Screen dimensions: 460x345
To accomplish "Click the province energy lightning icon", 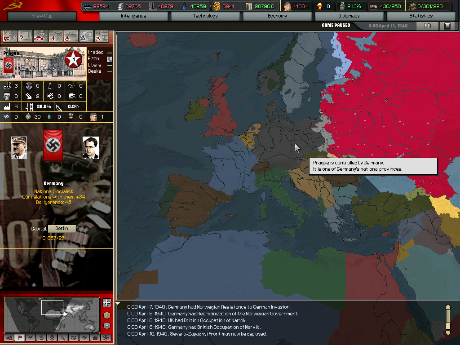I will pyautogui.click(x=28, y=116).
